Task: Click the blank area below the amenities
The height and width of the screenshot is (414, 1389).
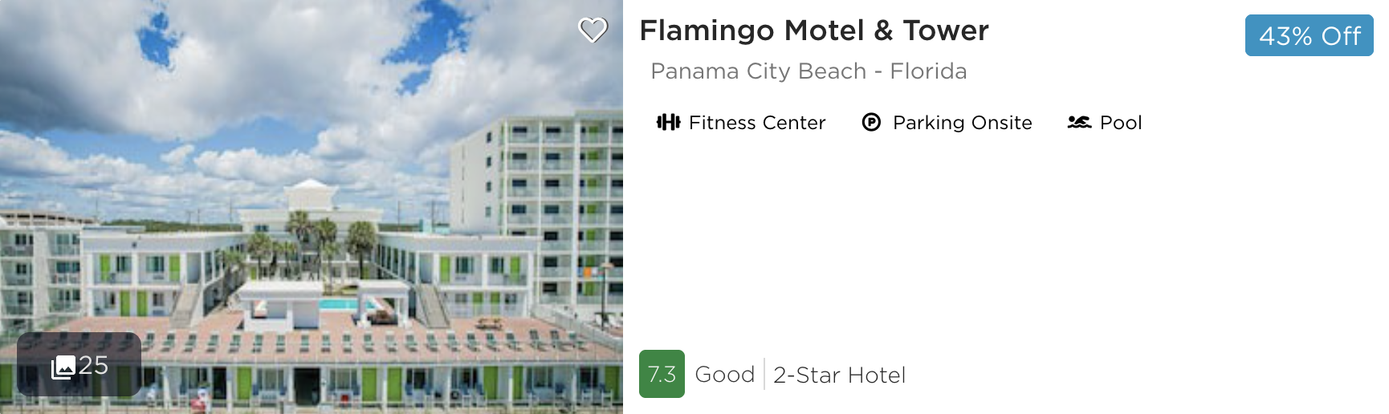Action: [x=963, y=241]
